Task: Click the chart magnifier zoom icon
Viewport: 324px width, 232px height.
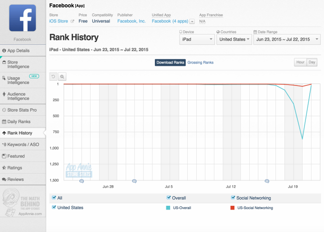Action: click(x=62, y=76)
